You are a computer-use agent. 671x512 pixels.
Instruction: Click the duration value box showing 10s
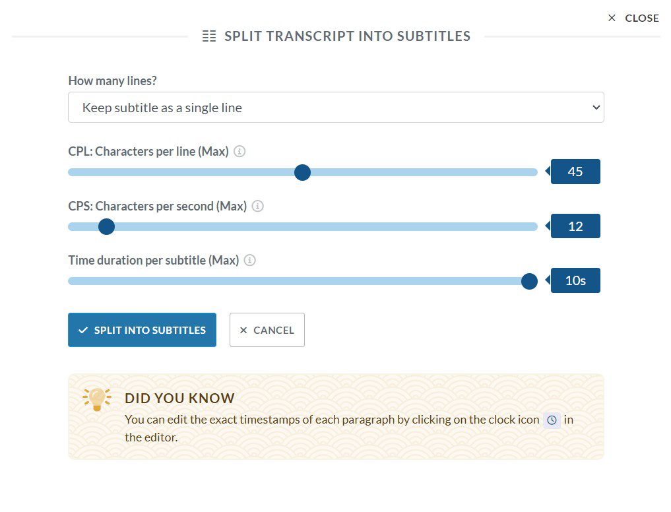coord(575,280)
